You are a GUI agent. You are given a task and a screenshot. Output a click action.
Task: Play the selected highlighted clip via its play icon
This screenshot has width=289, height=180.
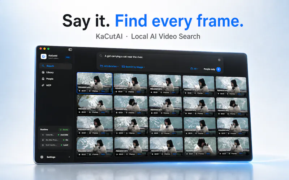coord(79,91)
